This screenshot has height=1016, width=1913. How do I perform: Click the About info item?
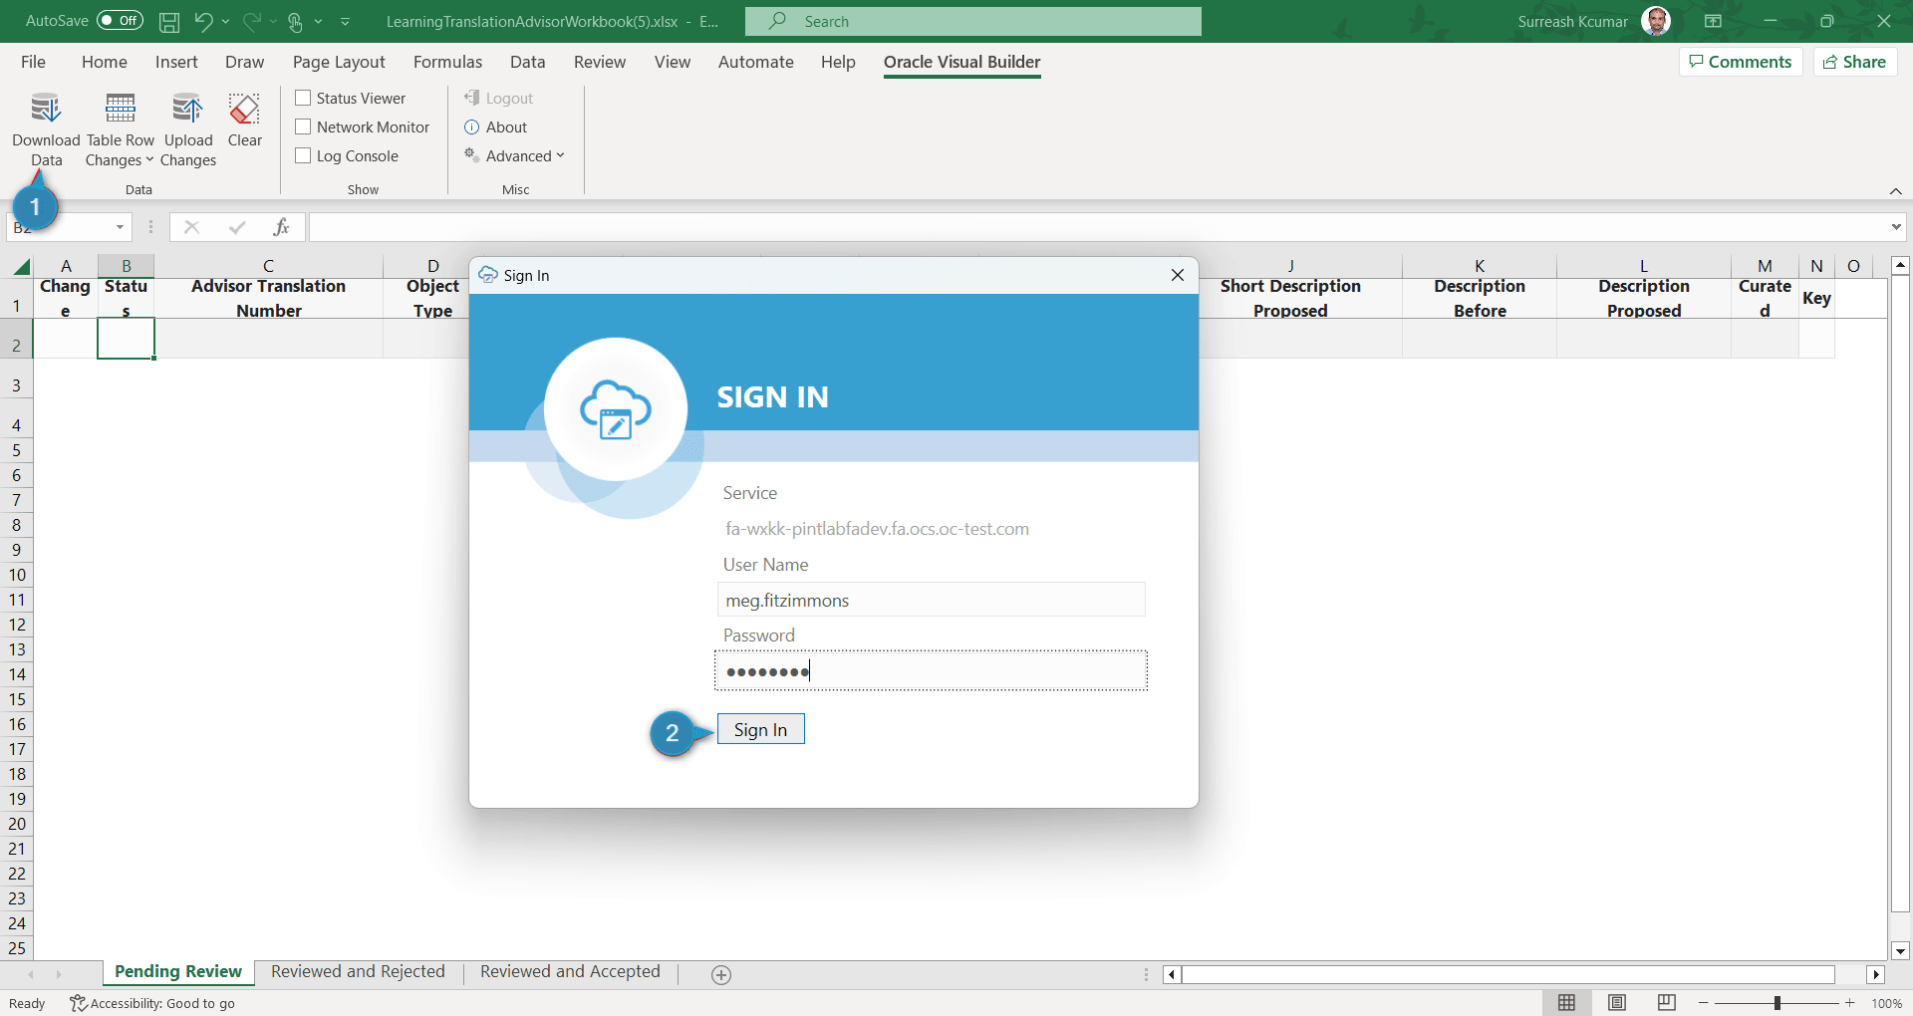[x=496, y=127]
